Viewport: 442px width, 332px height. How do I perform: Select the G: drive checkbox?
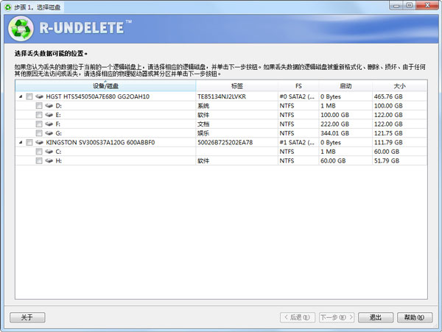click(x=39, y=133)
